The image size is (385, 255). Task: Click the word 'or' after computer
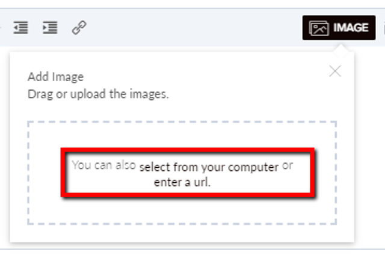tap(288, 165)
